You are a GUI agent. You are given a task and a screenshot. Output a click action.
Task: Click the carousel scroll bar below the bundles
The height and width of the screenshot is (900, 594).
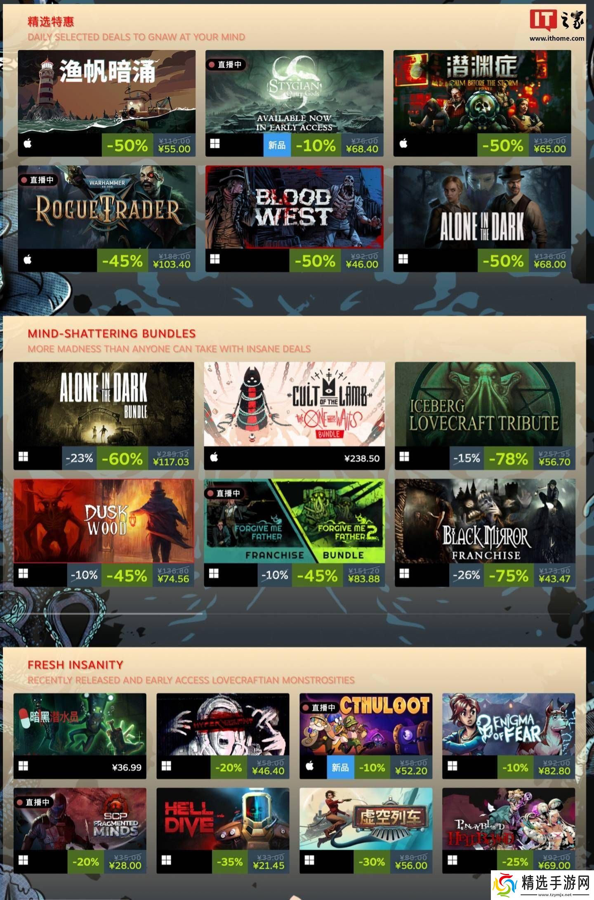[x=295, y=614]
